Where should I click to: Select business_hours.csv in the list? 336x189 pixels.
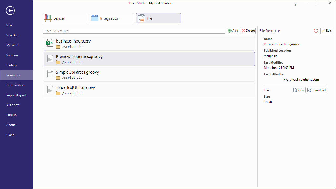click(149, 44)
